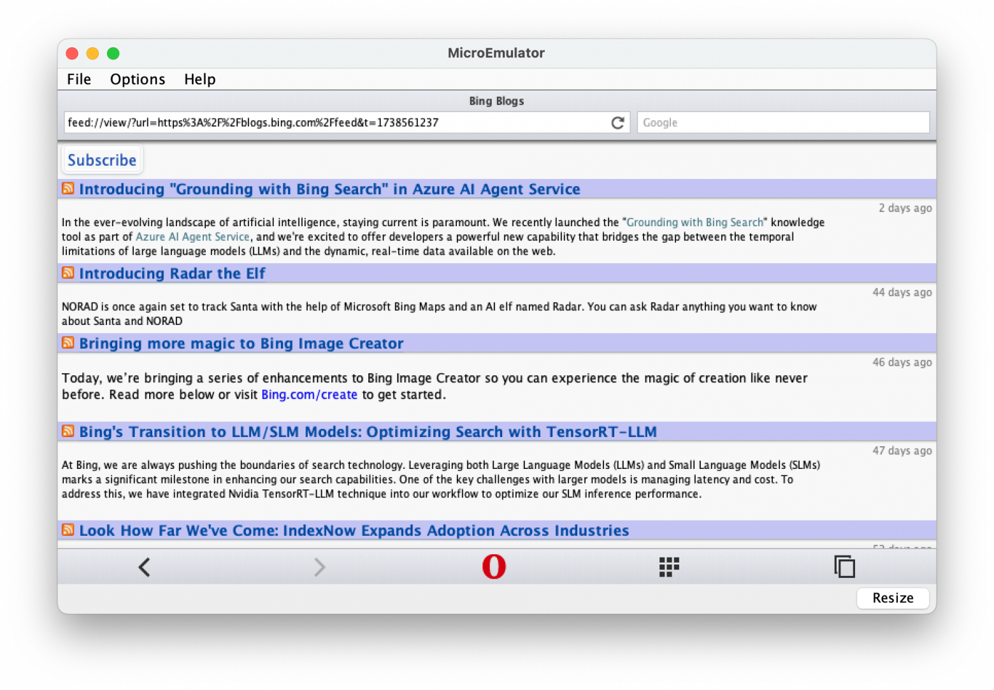The width and height of the screenshot is (994, 690).
Task: Go forward with the right arrow icon
Action: (x=320, y=567)
